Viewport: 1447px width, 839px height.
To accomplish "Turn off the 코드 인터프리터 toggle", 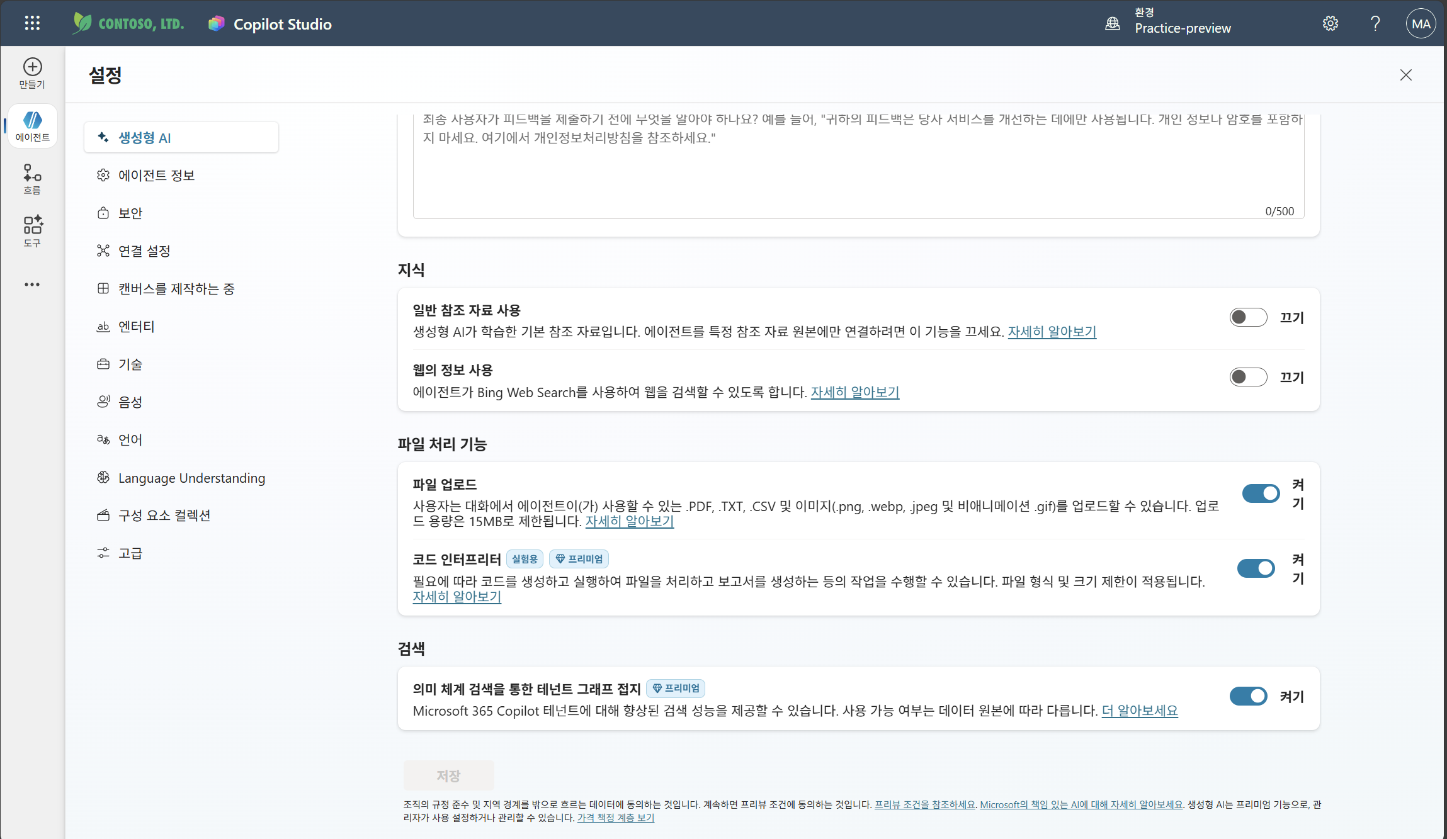I will point(1256,568).
